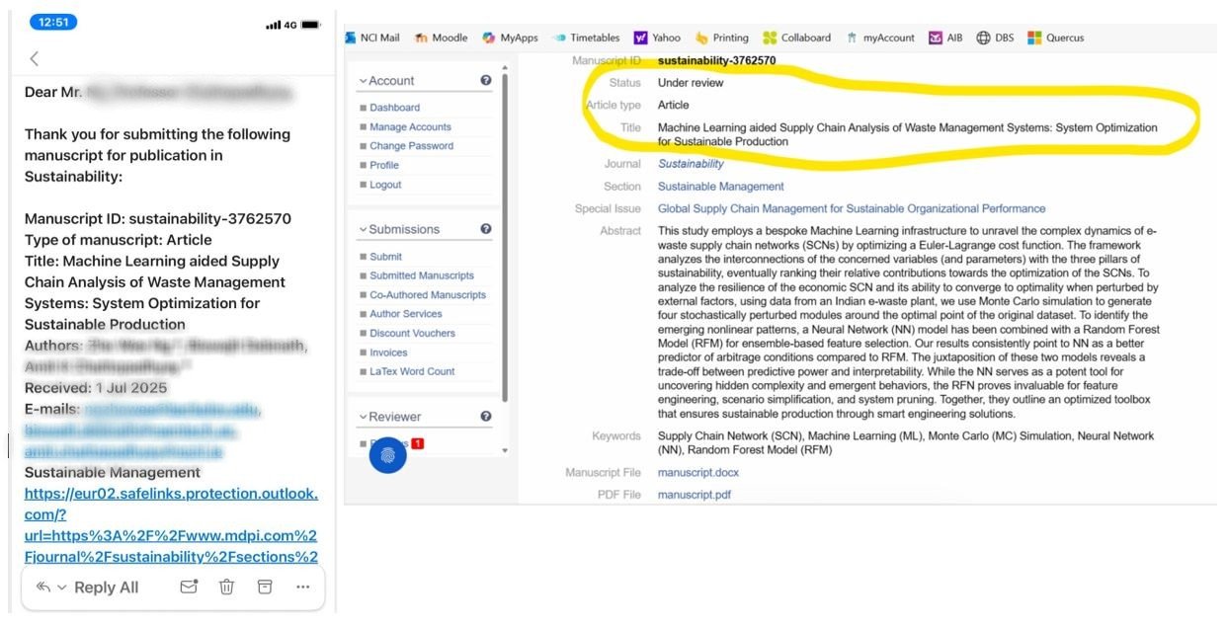Click the sidebar scroll down arrow
The image size is (1228, 627).
point(506,450)
